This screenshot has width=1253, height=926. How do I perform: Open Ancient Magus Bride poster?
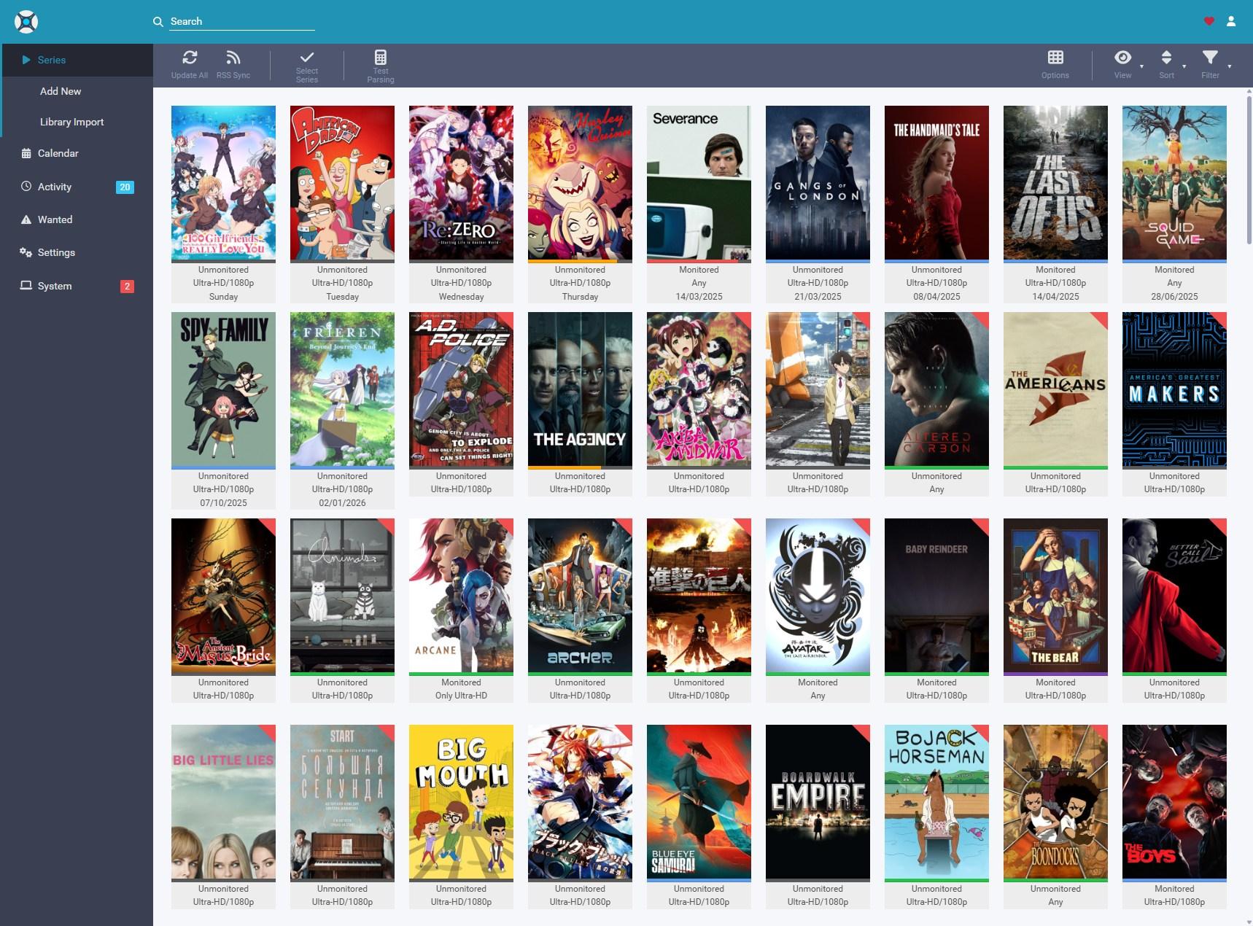223,595
